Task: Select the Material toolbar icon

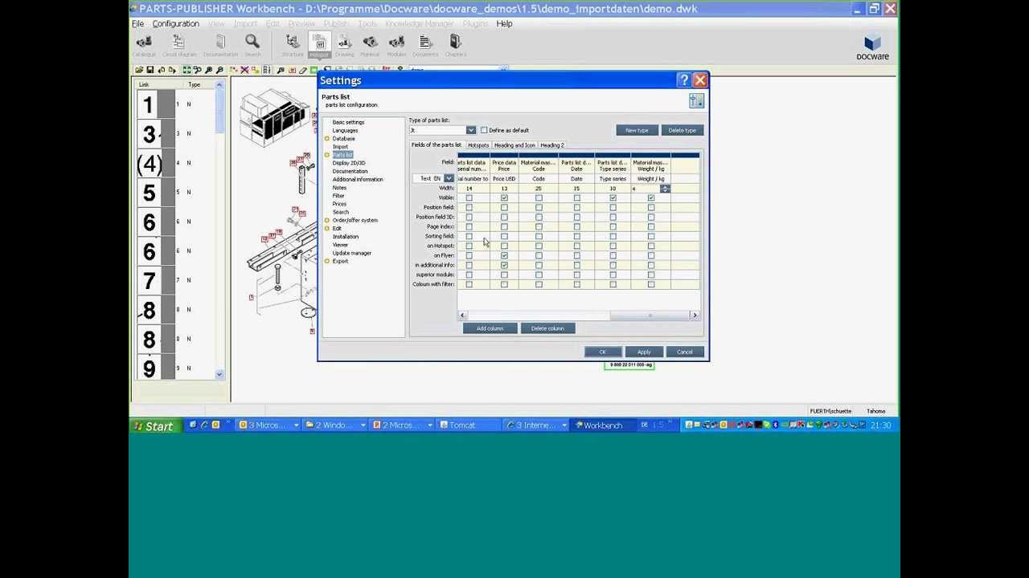Action: tap(370, 46)
